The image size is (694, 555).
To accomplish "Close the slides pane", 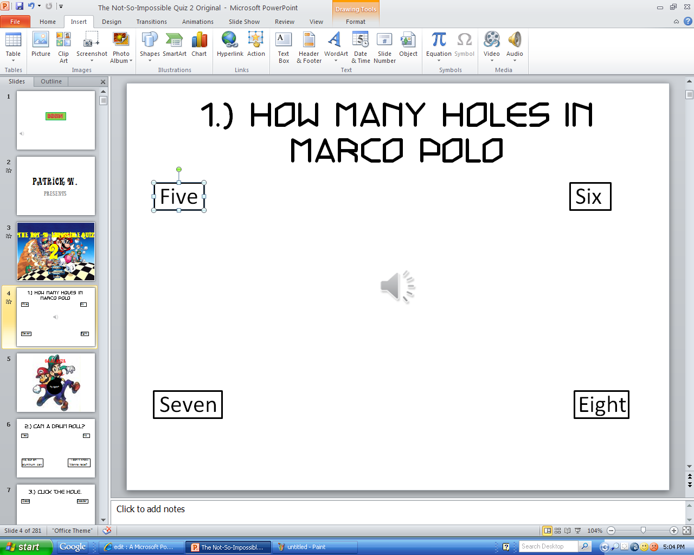I will [103, 82].
